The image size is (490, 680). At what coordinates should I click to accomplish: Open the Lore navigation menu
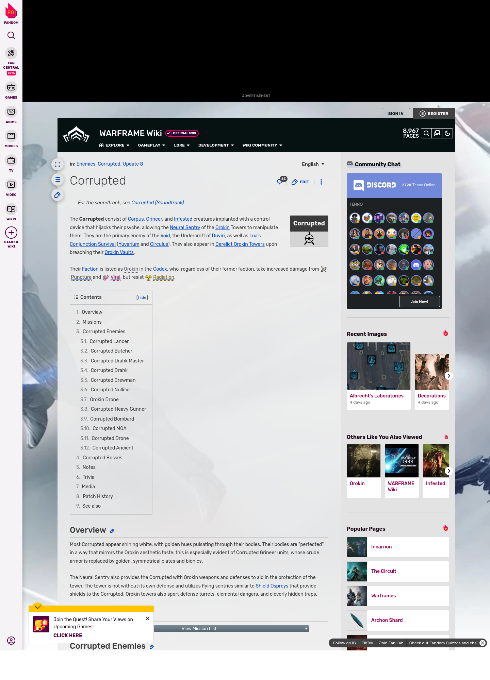(182, 145)
